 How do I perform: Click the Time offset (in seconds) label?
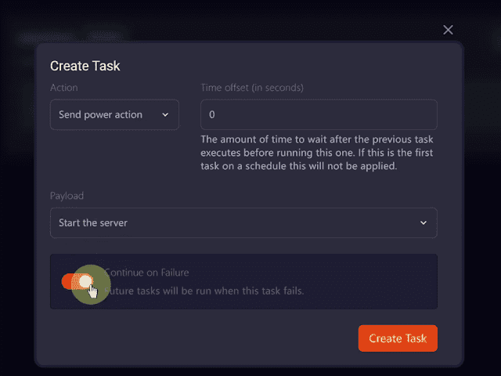(x=252, y=88)
